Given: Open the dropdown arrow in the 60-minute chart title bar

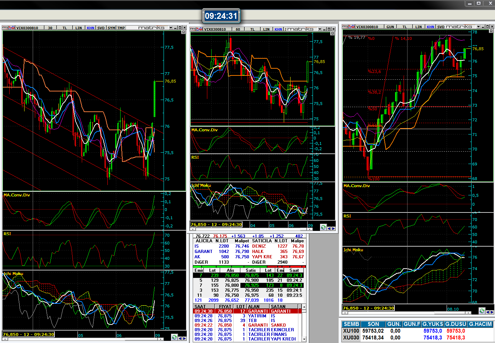Looking at the screenshot, I should (x=320, y=29).
